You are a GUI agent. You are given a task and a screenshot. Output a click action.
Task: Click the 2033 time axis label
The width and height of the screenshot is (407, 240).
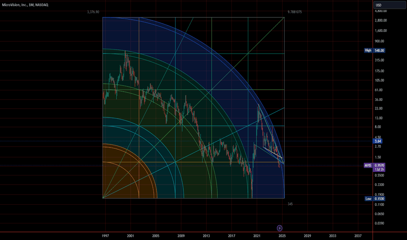pyautogui.click(x=332, y=236)
